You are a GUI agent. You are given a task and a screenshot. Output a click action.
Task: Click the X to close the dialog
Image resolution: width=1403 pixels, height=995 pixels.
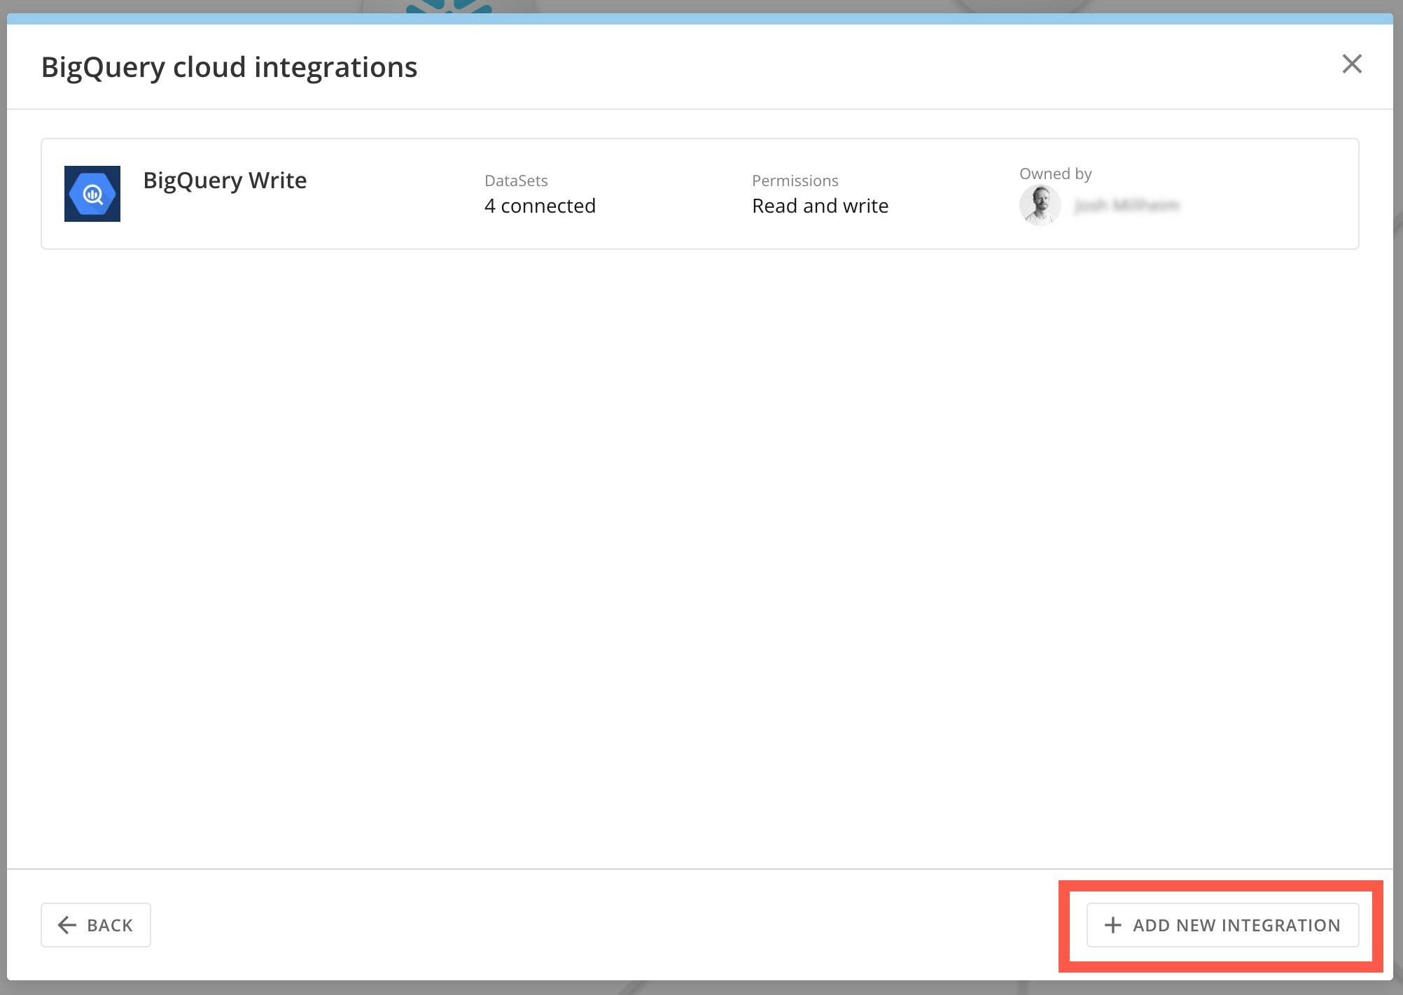click(x=1352, y=64)
